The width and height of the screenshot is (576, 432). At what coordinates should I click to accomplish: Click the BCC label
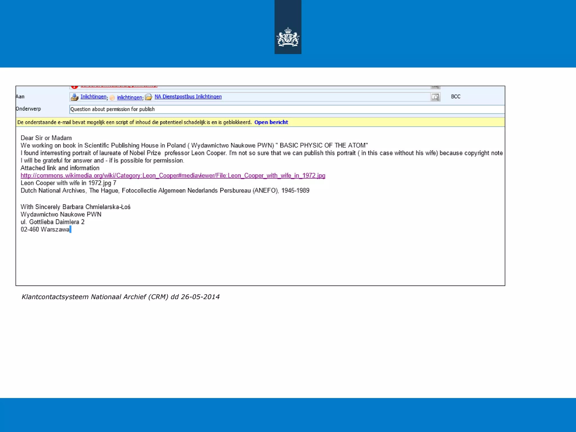(x=456, y=96)
